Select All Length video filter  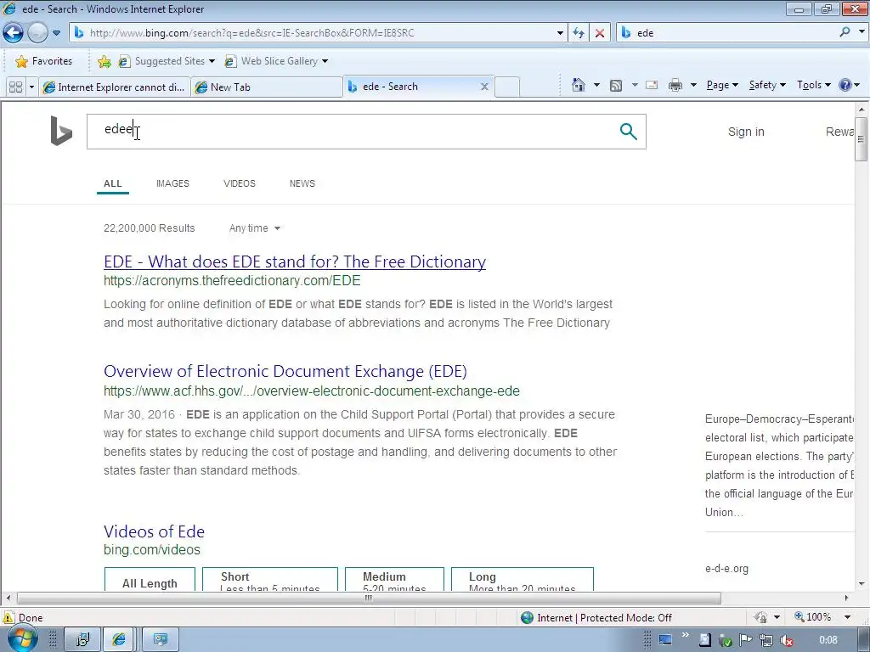click(x=150, y=579)
